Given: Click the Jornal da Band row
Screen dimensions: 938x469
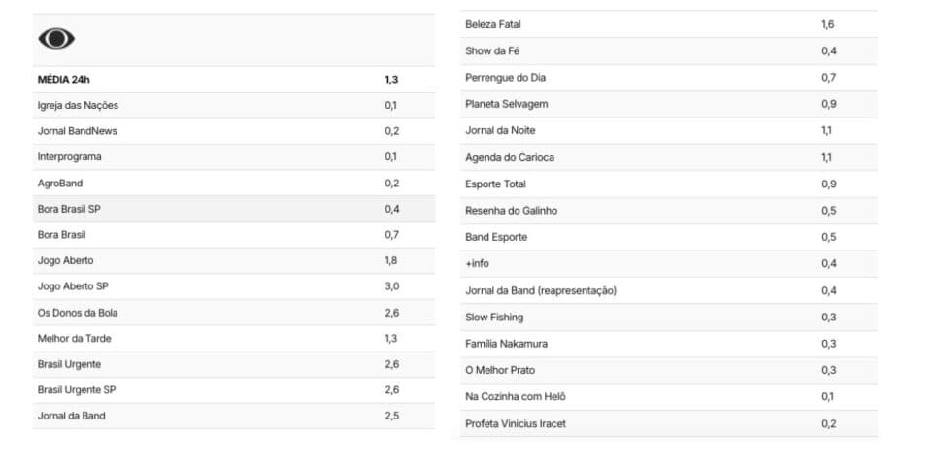Looking at the screenshot, I should point(234,416).
